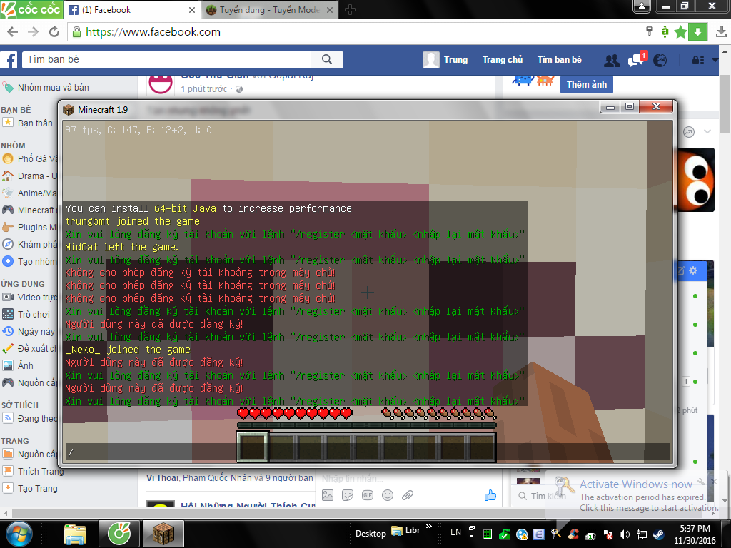Expand post options chevron arrow

707,131
